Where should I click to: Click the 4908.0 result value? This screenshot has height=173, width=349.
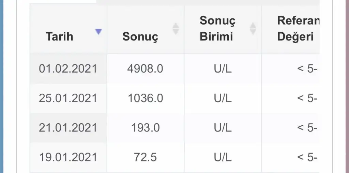tap(145, 69)
